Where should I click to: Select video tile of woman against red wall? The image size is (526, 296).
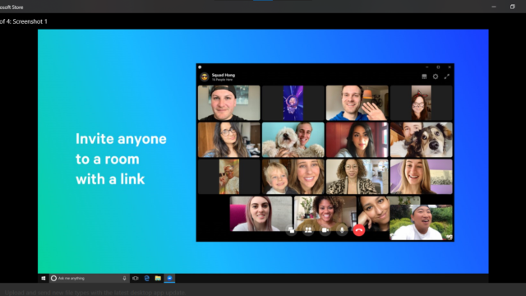(358, 140)
